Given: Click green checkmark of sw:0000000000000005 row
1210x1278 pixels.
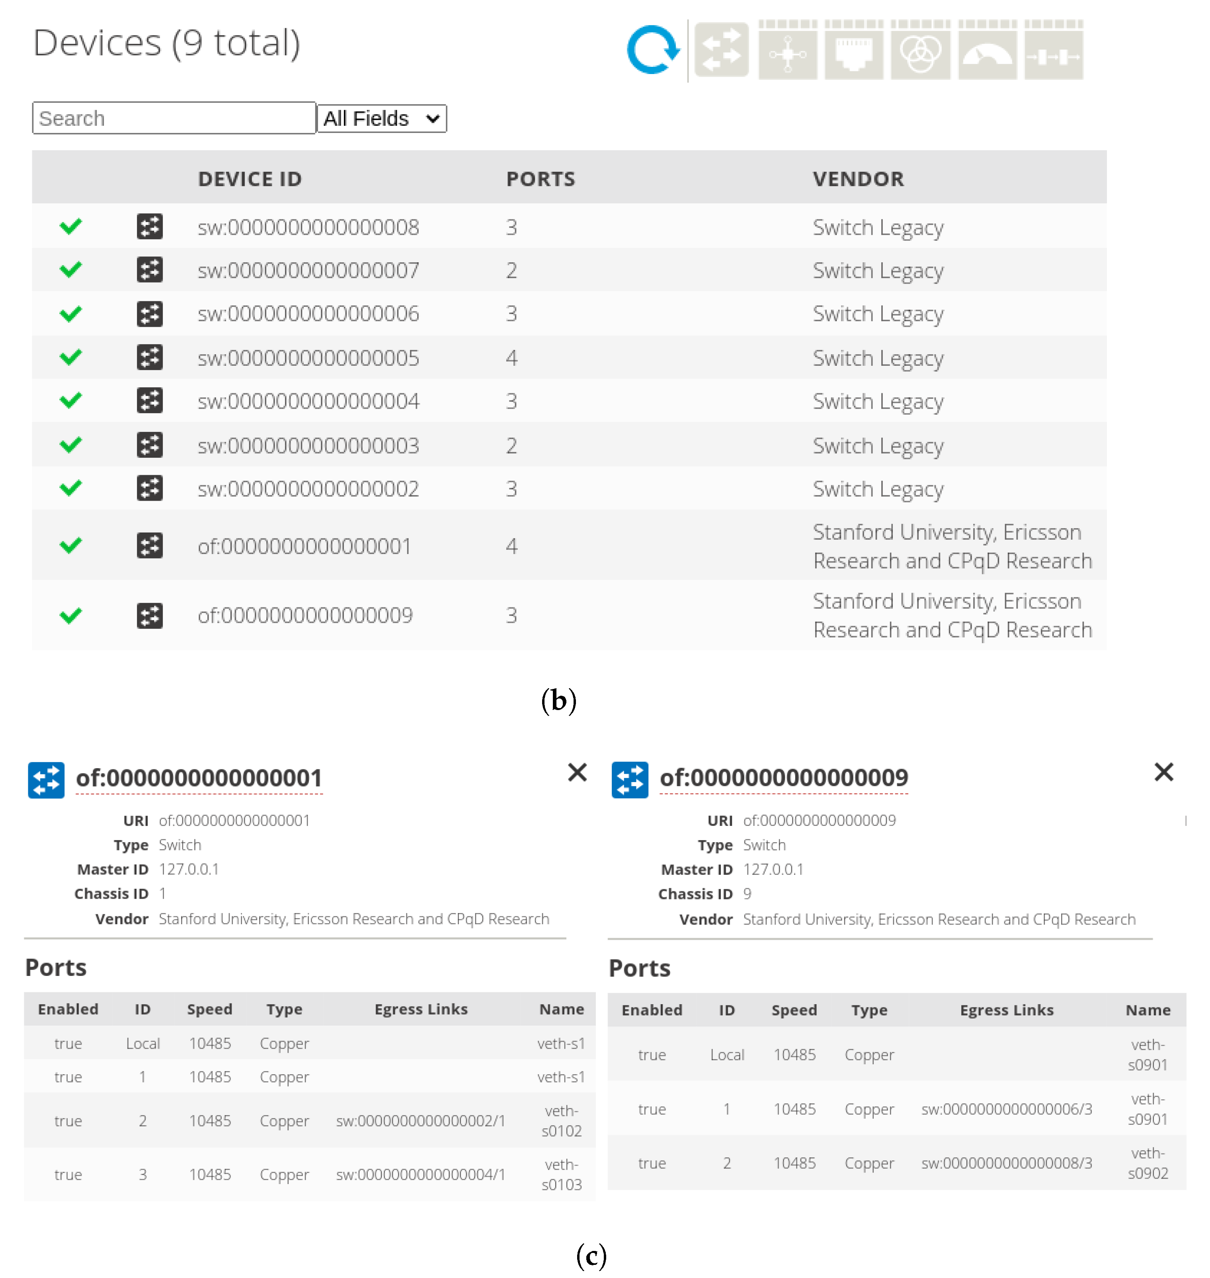Looking at the screenshot, I should pyautogui.click(x=70, y=357).
